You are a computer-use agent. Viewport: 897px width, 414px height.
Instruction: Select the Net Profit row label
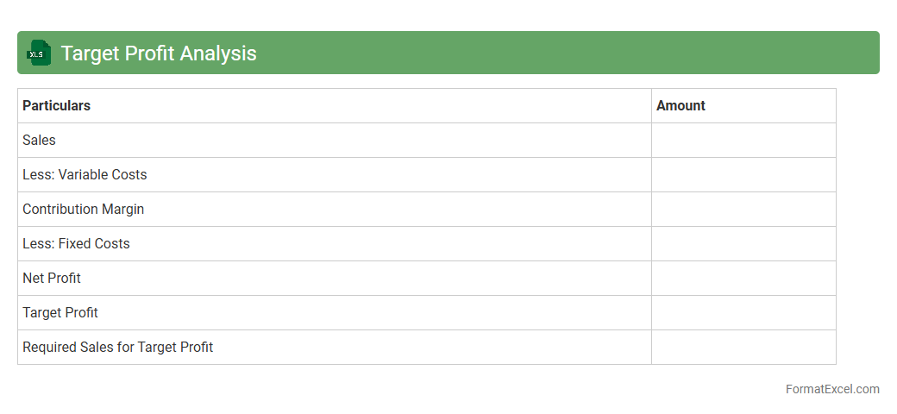[x=52, y=278]
